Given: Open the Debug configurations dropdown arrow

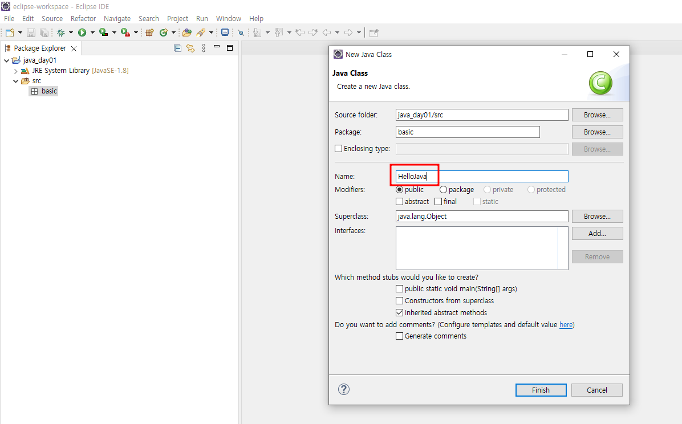Looking at the screenshot, I should pos(71,32).
